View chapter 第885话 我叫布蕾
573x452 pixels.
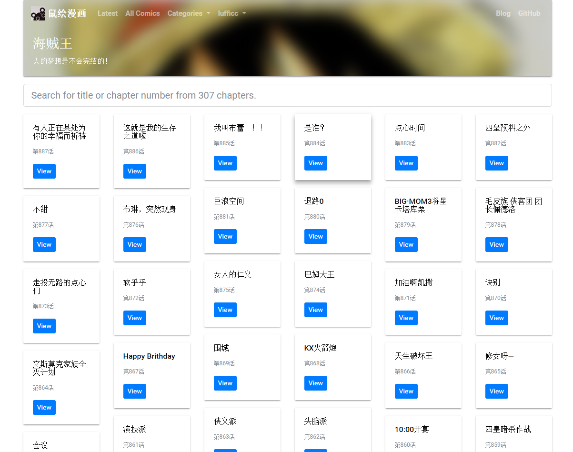225,163
